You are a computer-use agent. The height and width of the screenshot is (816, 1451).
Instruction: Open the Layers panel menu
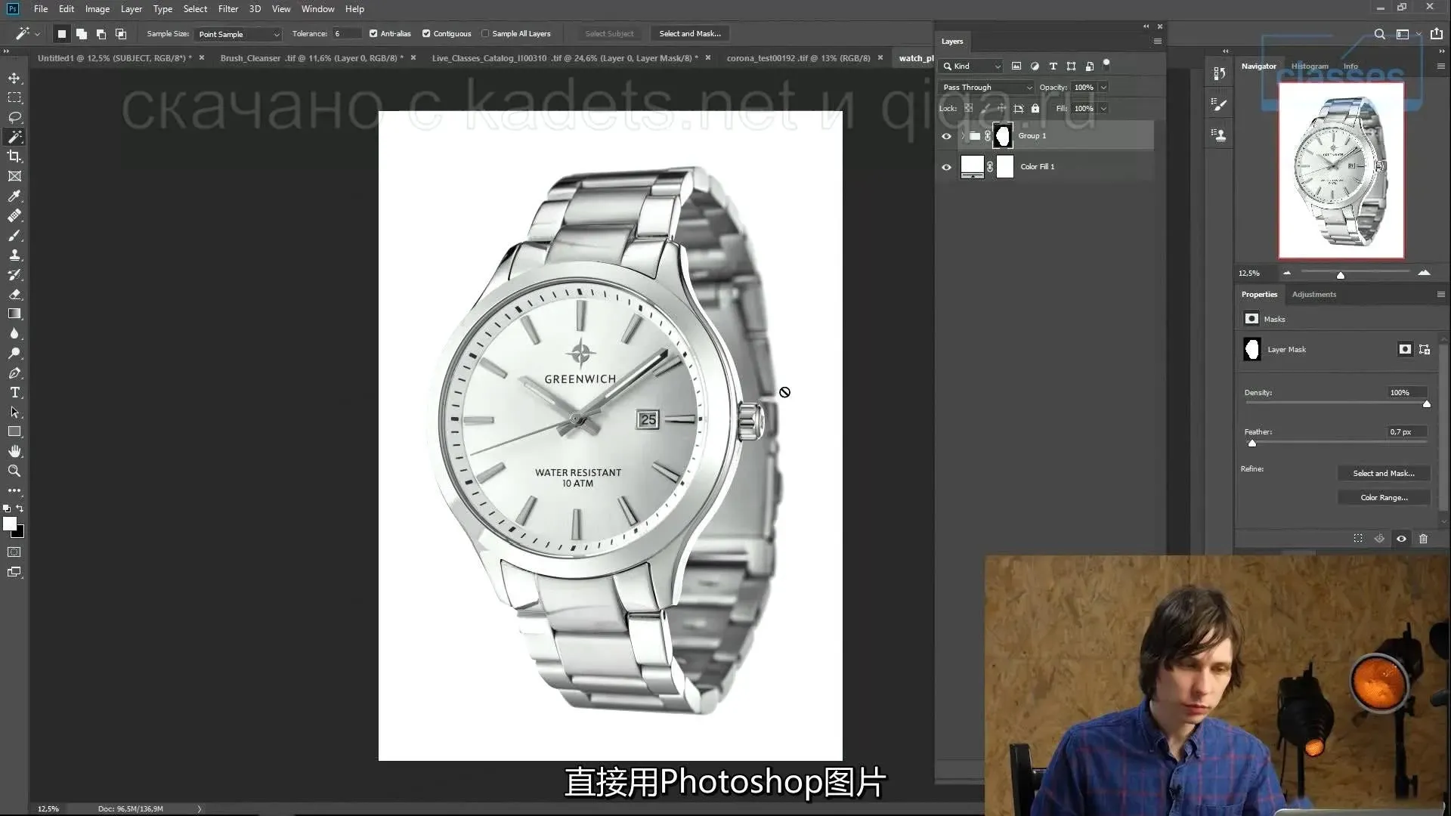[x=1157, y=42]
